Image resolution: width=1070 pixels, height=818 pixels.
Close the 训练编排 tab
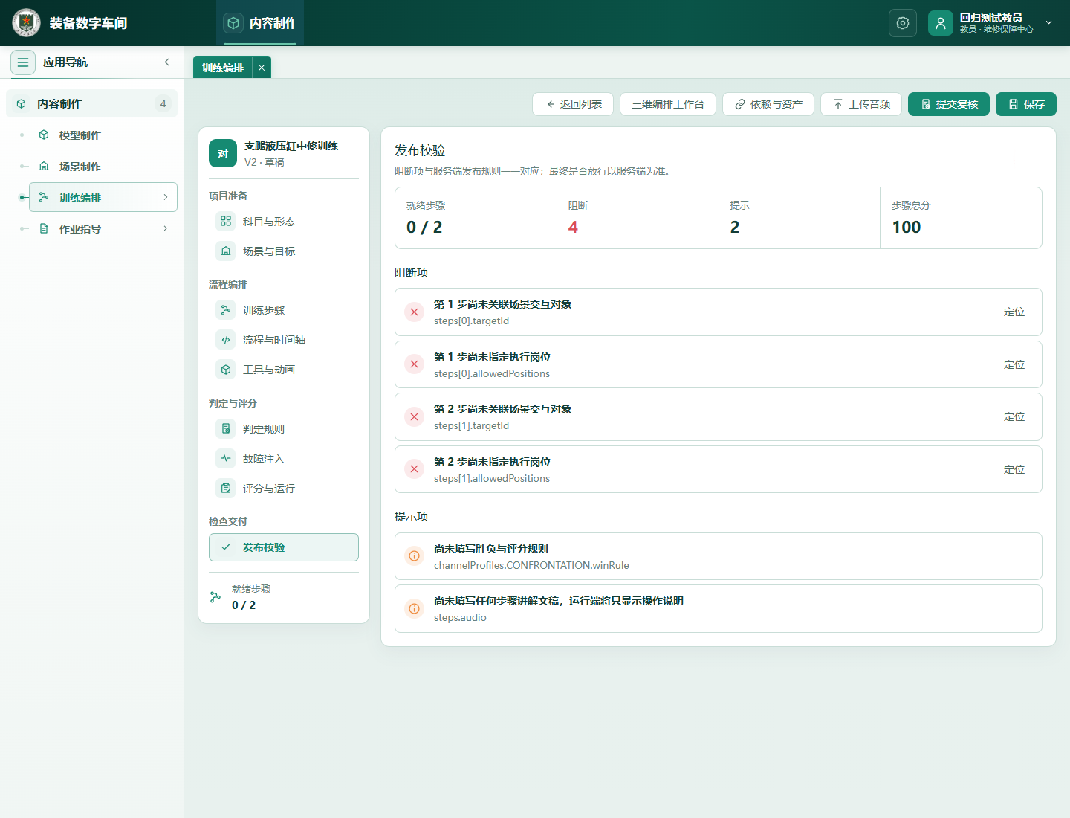(262, 68)
